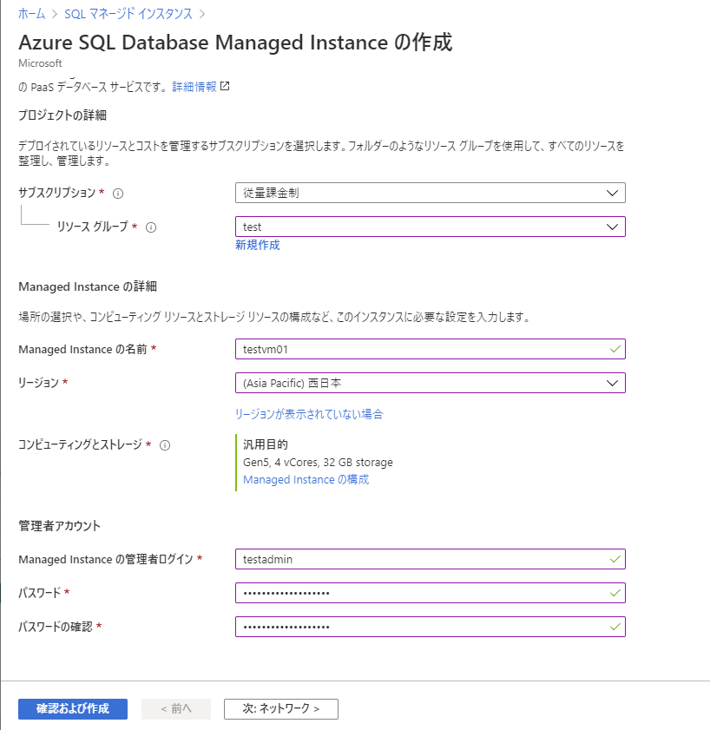Click the 汎用目的 tier text

(x=266, y=444)
